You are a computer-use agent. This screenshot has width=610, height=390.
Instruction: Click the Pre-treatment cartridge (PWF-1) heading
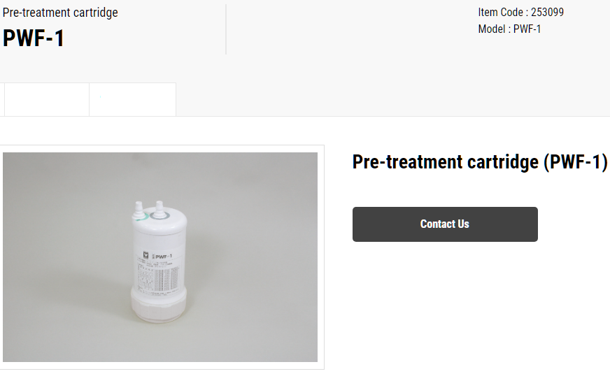480,161
